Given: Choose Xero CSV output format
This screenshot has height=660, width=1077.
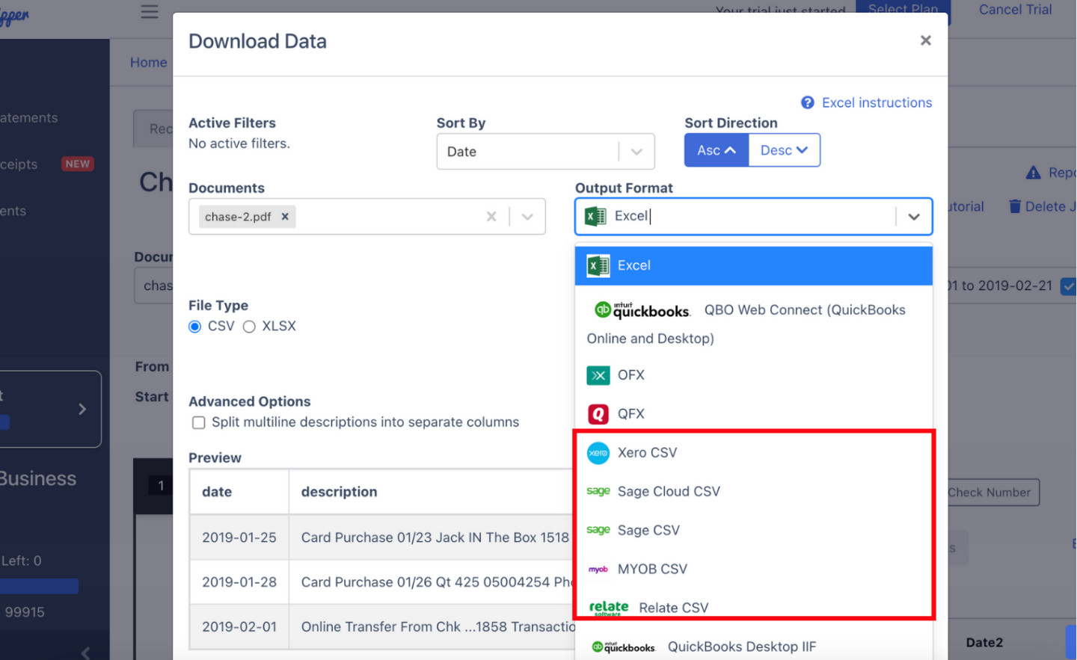Looking at the screenshot, I should [x=753, y=453].
